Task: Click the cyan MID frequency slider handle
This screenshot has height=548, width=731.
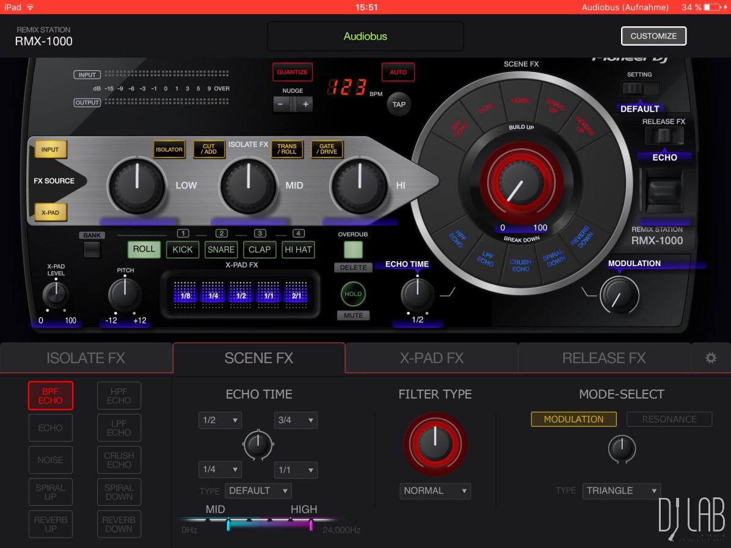Action: (x=228, y=524)
